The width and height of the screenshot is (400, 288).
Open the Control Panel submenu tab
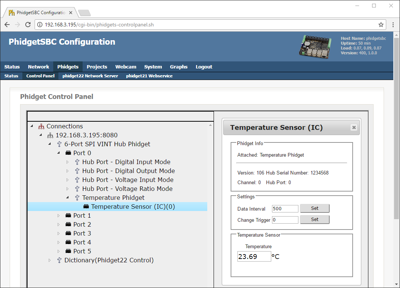40,76
